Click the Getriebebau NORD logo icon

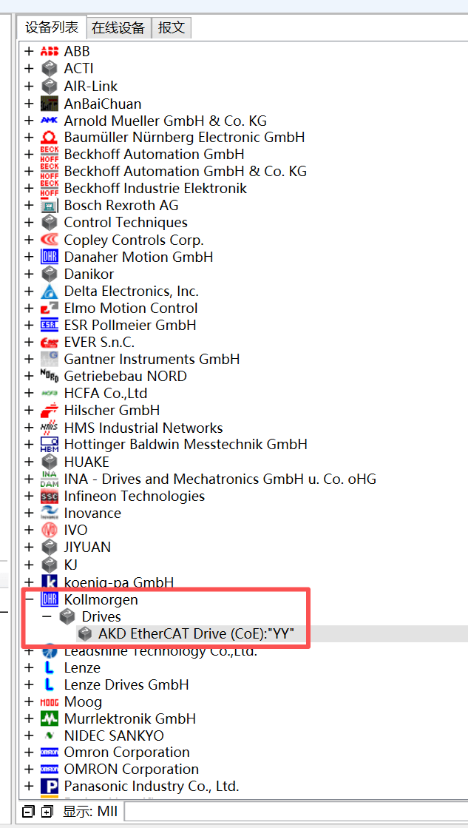(x=49, y=376)
